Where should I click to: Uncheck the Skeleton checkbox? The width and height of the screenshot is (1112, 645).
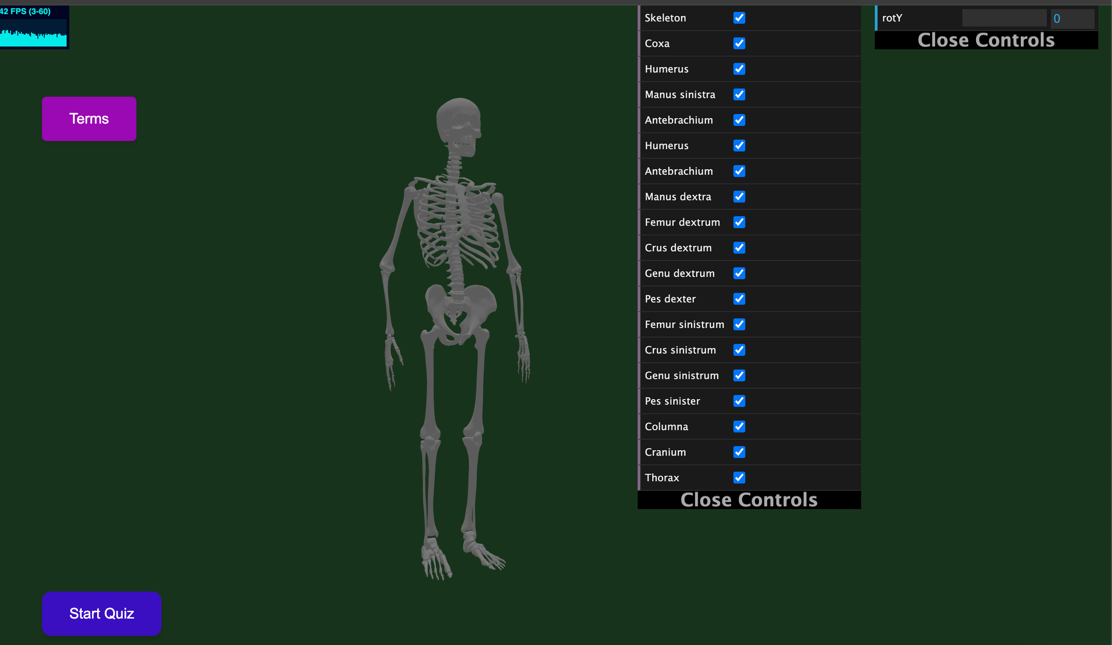pos(739,18)
